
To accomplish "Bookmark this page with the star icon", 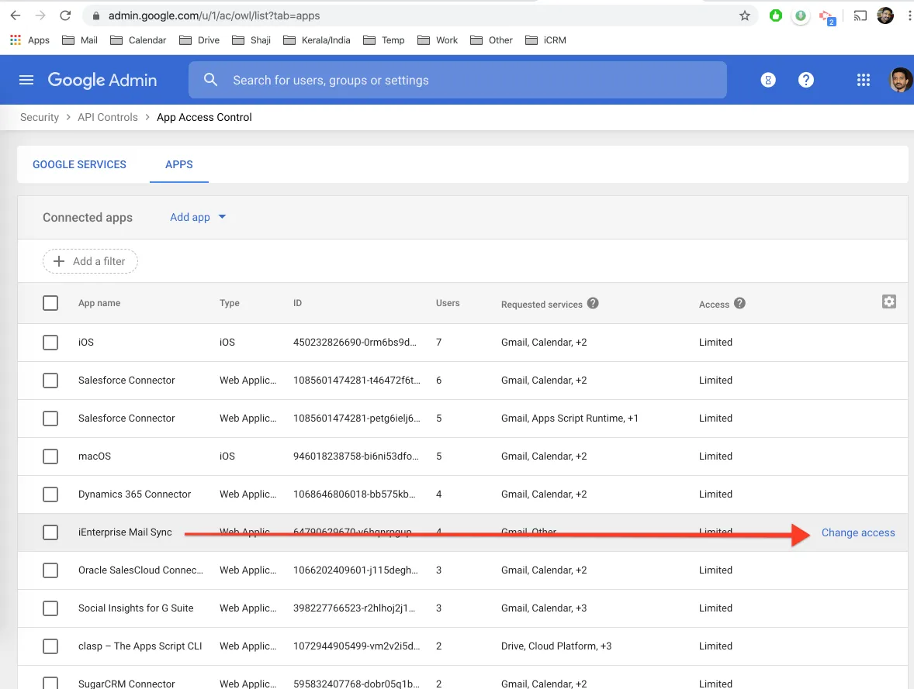I will click(x=744, y=16).
